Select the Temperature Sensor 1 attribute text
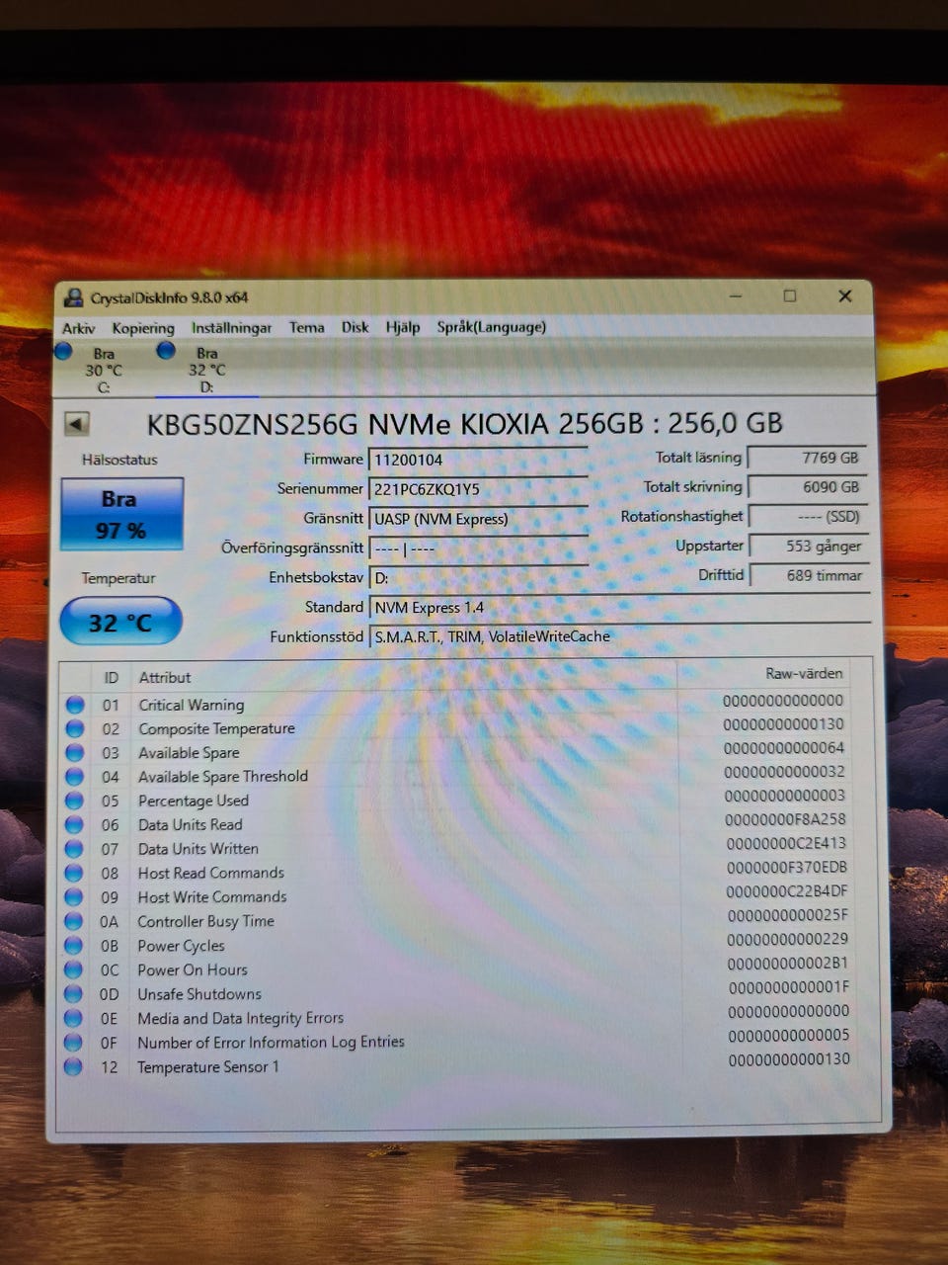This screenshot has height=1265, width=948. click(207, 1067)
